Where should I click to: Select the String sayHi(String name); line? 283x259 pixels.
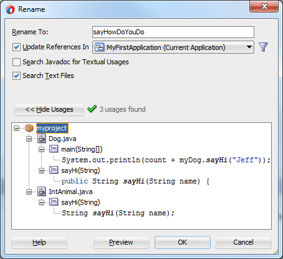[x=118, y=213]
